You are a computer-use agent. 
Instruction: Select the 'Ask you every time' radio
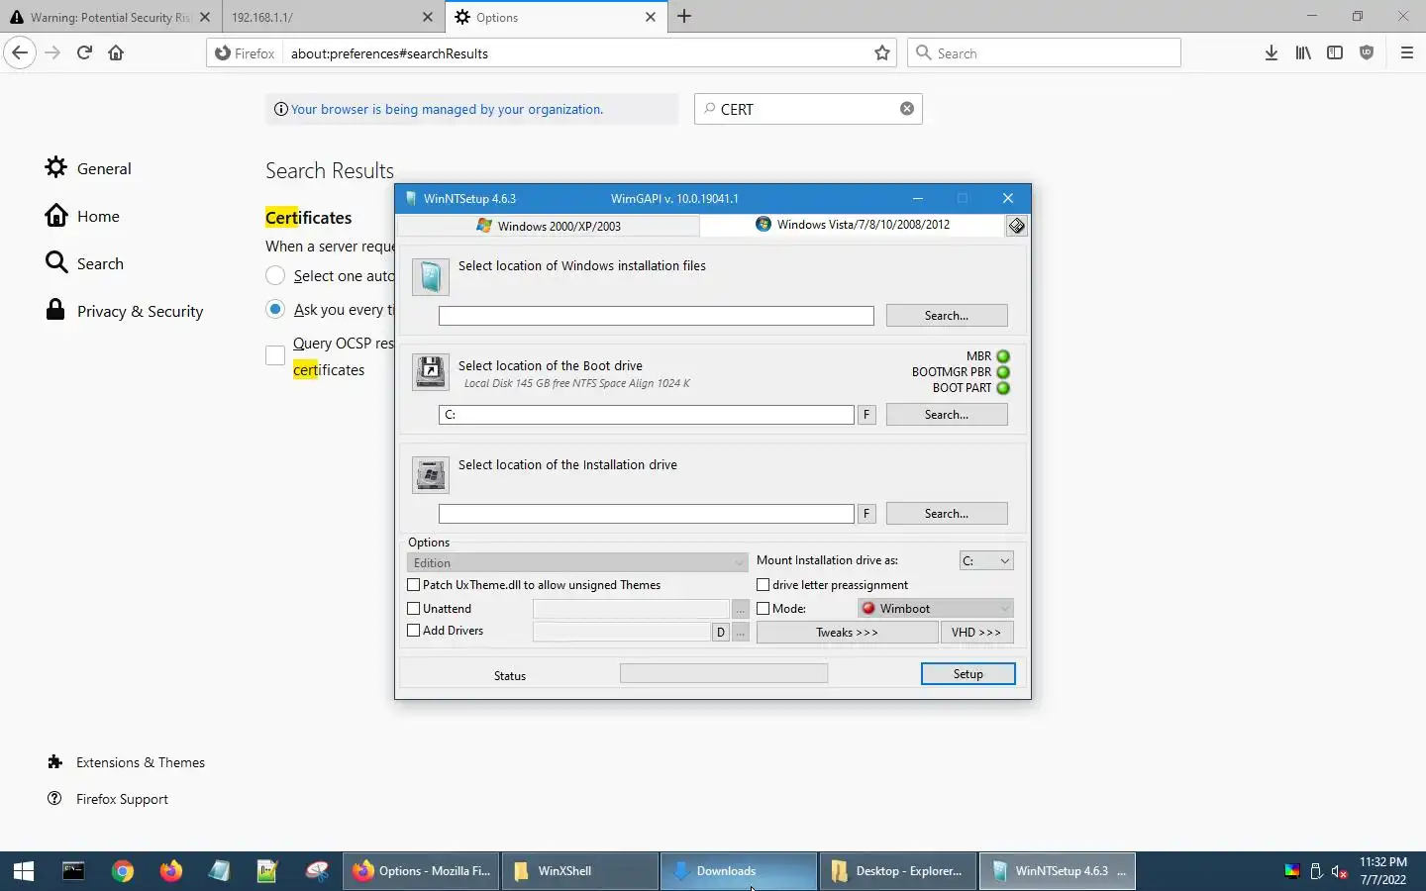[x=275, y=310]
